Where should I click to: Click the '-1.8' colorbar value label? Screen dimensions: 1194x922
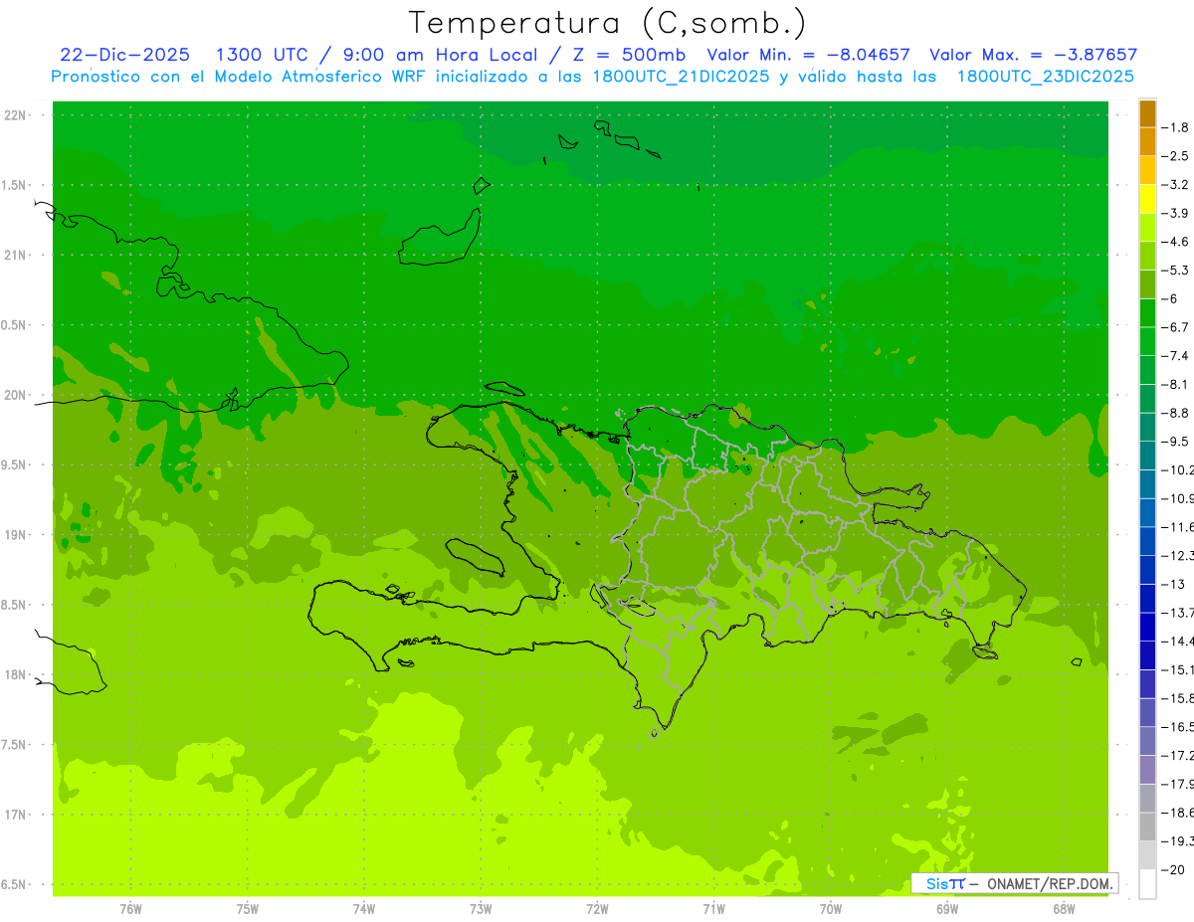pos(1176,127)
